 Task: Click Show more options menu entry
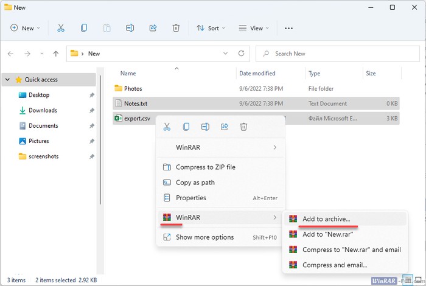[x=203, y=237]
